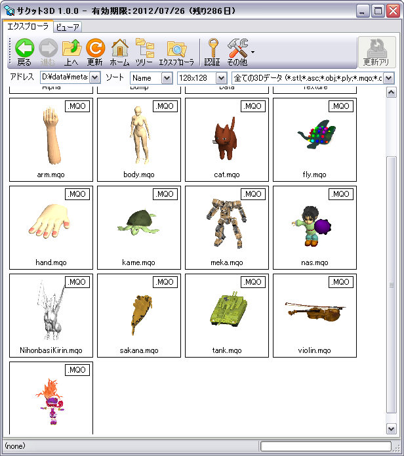
Task: Click the green Back (戻る) arrow icon
Action: click(x=24, y=49)
